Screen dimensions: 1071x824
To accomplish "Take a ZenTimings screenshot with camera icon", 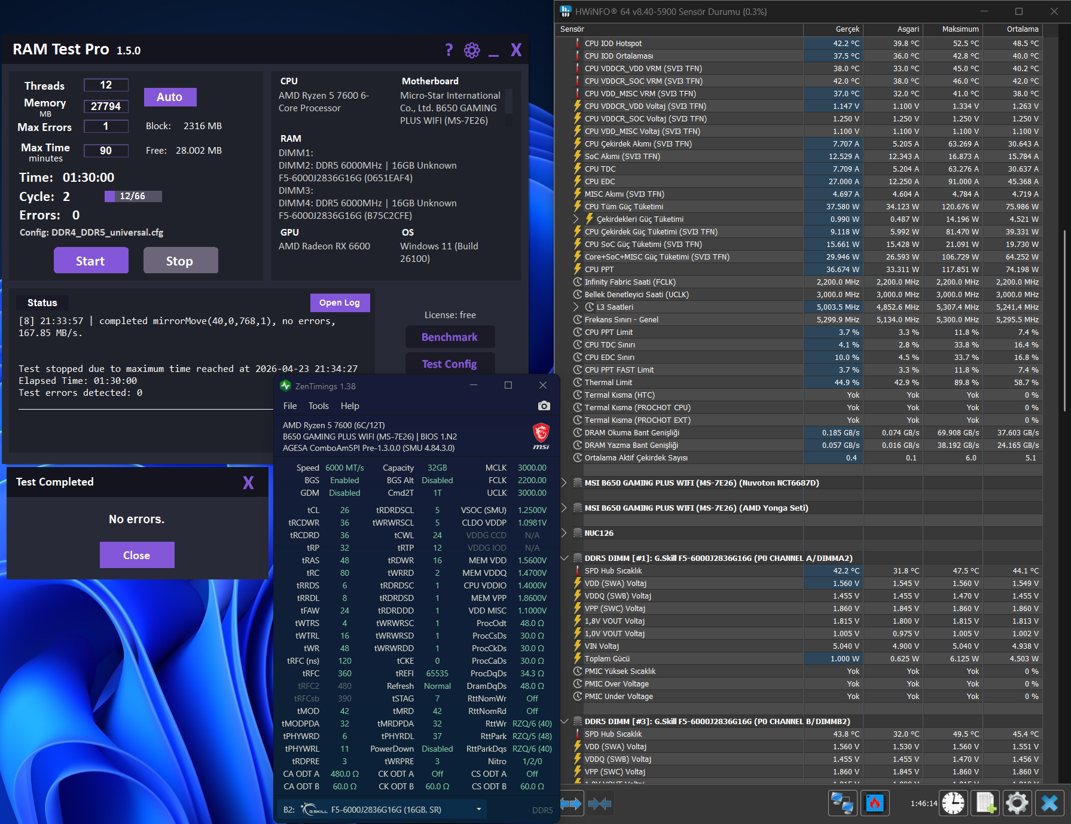I will click(x=544, y=406).
